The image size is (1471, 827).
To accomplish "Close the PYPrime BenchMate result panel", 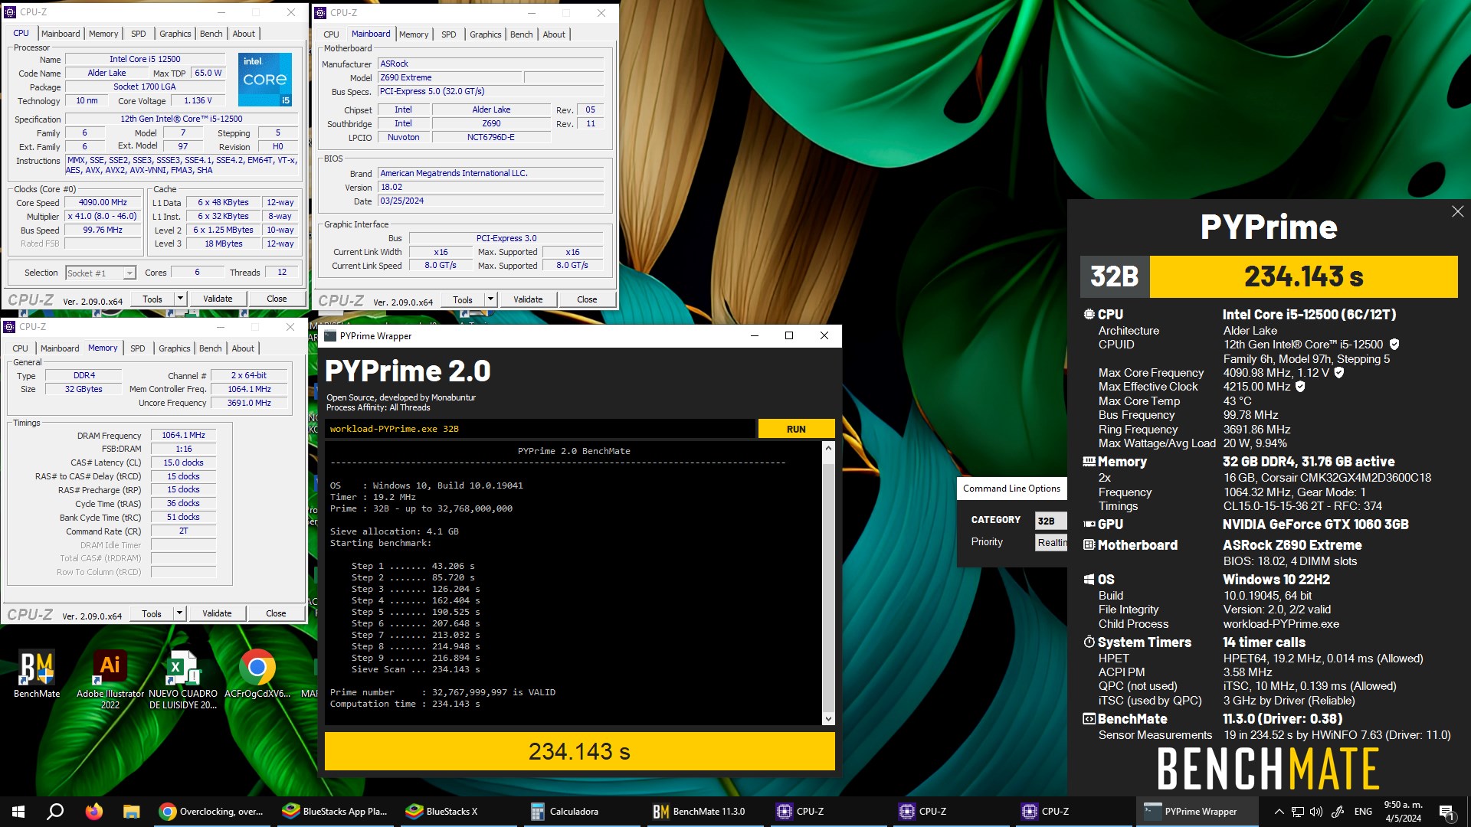I will tap(1457, 211).
